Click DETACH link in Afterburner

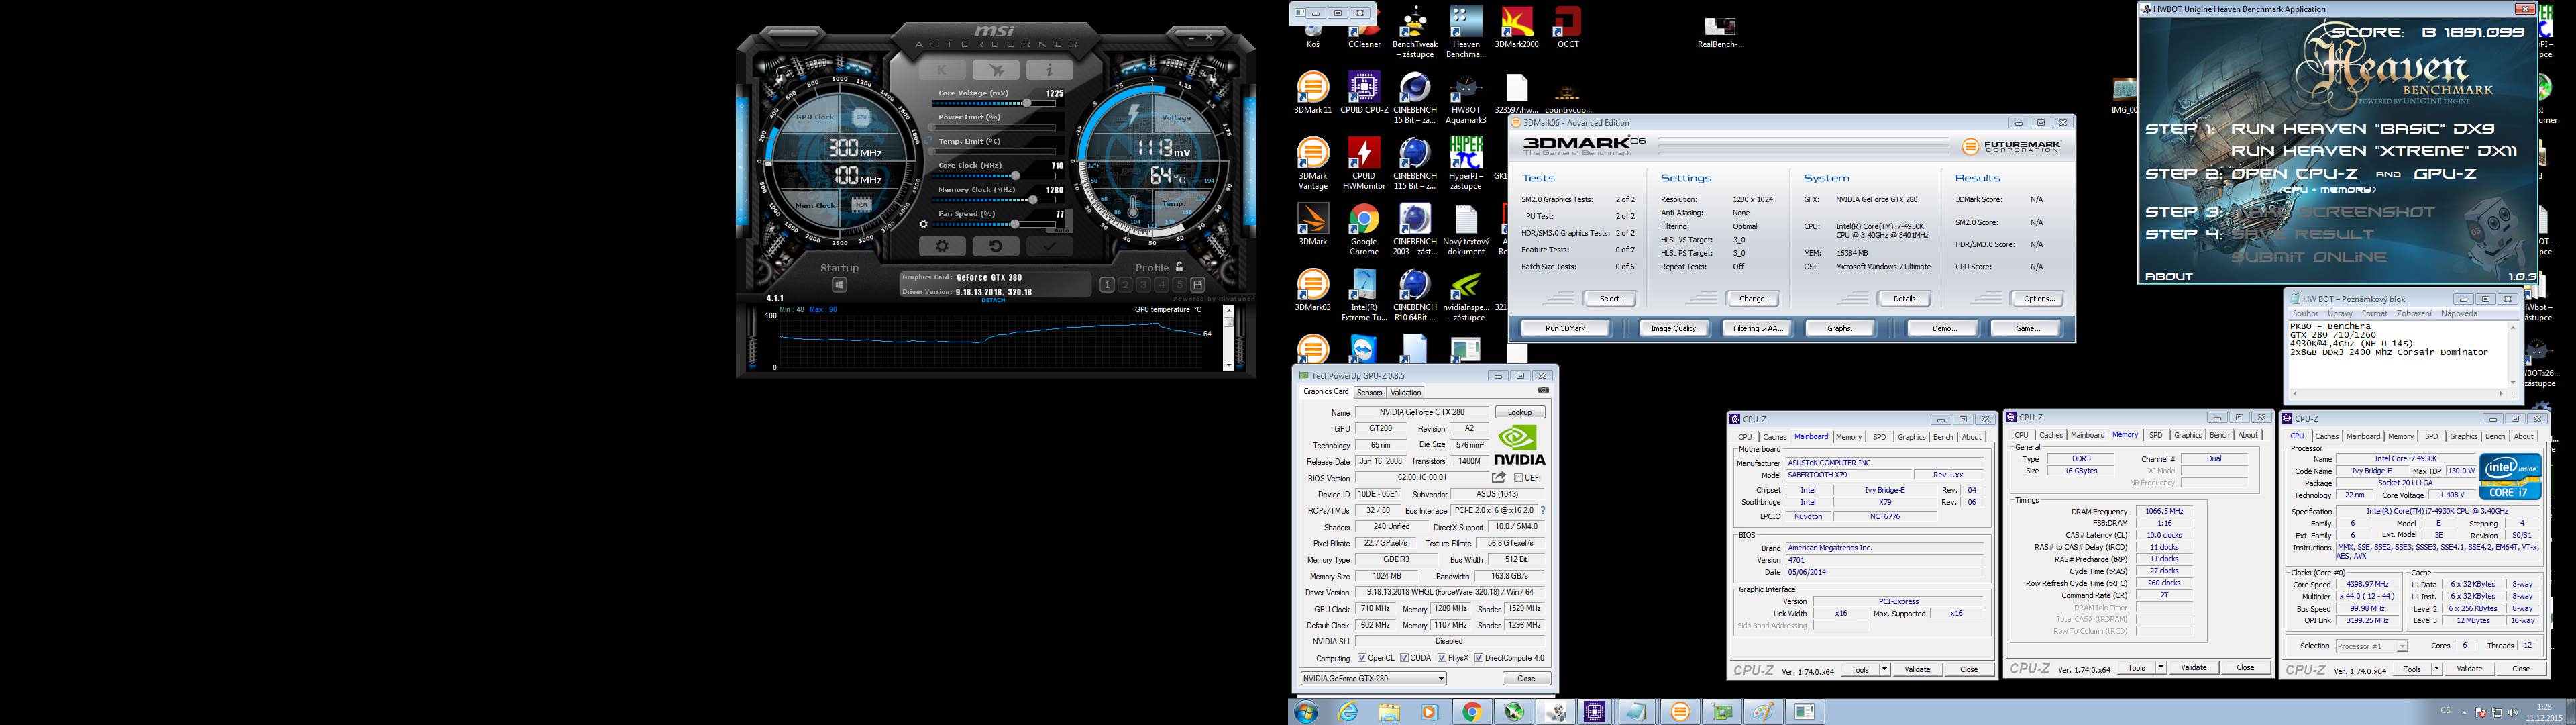993,301
